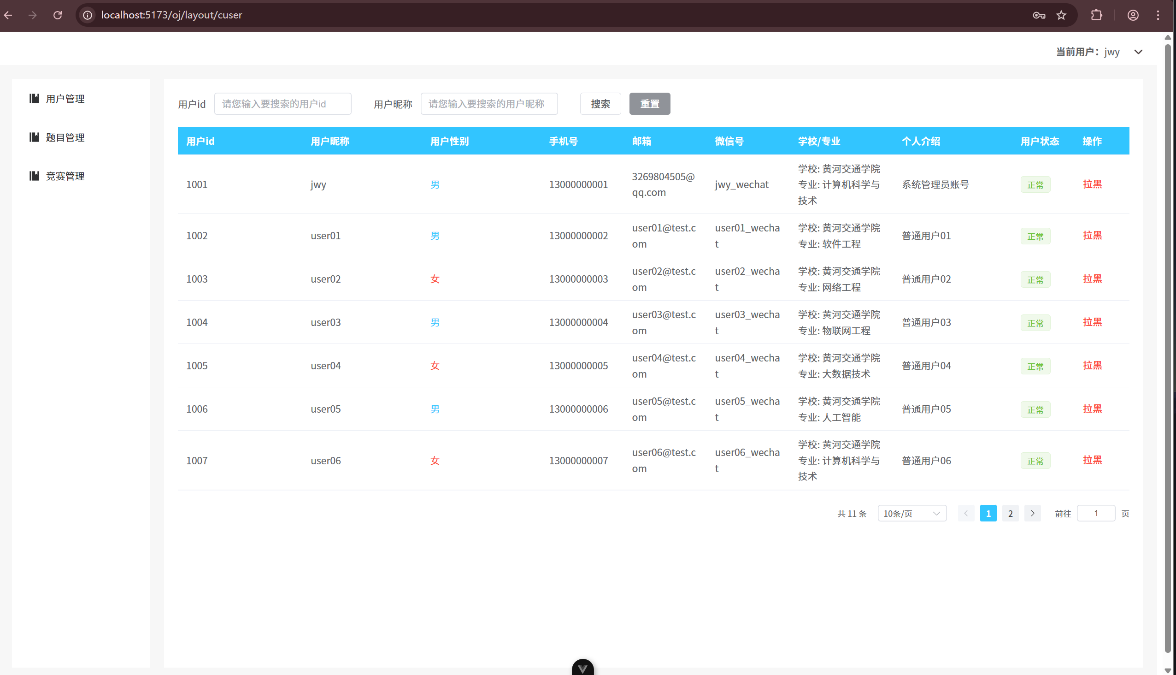Open the 竞赛管理 menu item
The image size is (1176, 675).
65,176
